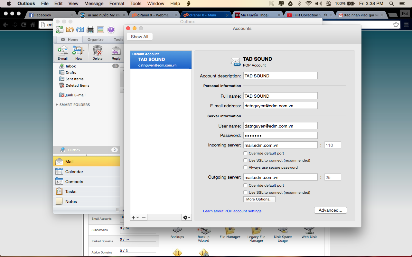Enable incoming Override default port checkbox
This screenshot has height=257, width=412.
(245, 153)
